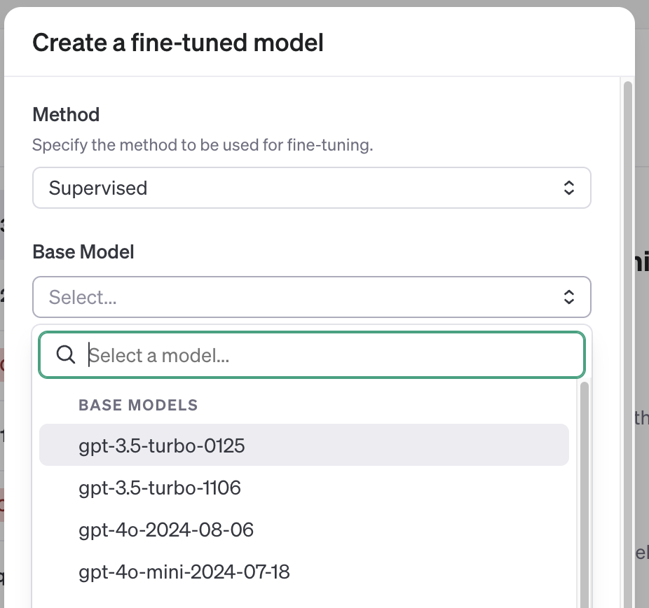Click the Base Model field label
The width and height of the screenshot is (649, 608).
pos(83,252)
